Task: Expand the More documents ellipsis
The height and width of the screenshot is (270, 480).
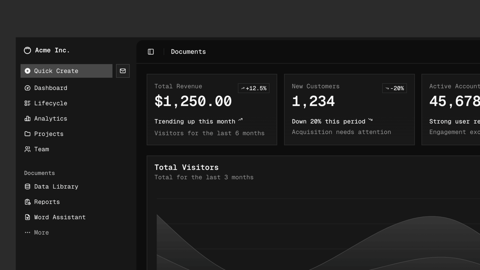Action: 27,232
